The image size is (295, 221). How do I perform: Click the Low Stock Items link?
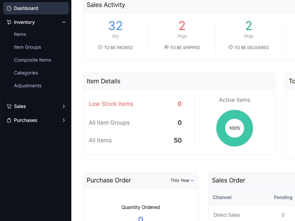[x=111, y=104]
